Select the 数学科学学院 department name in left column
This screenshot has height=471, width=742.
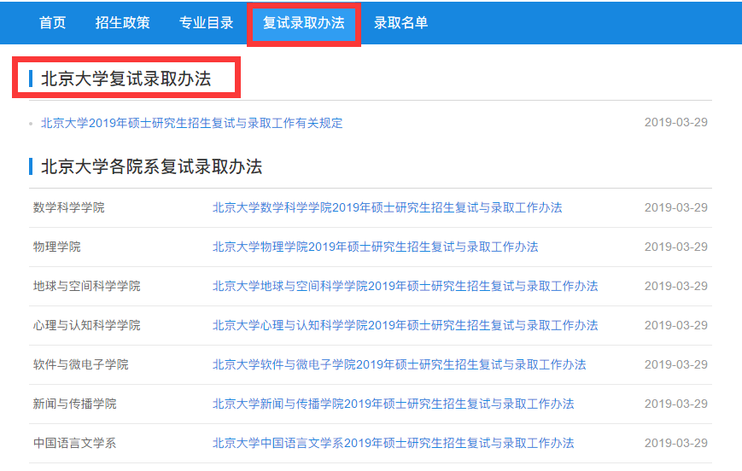click(68, 207)
